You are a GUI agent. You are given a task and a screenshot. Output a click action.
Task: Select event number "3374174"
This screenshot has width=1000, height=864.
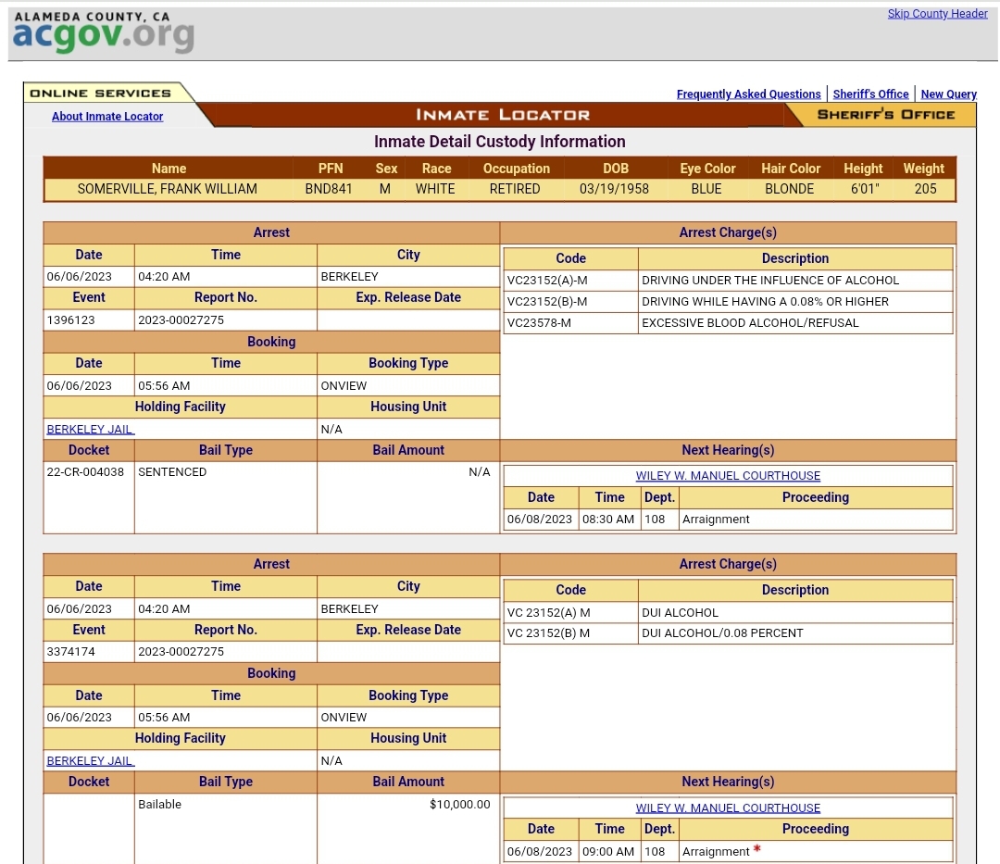[70, 652]
